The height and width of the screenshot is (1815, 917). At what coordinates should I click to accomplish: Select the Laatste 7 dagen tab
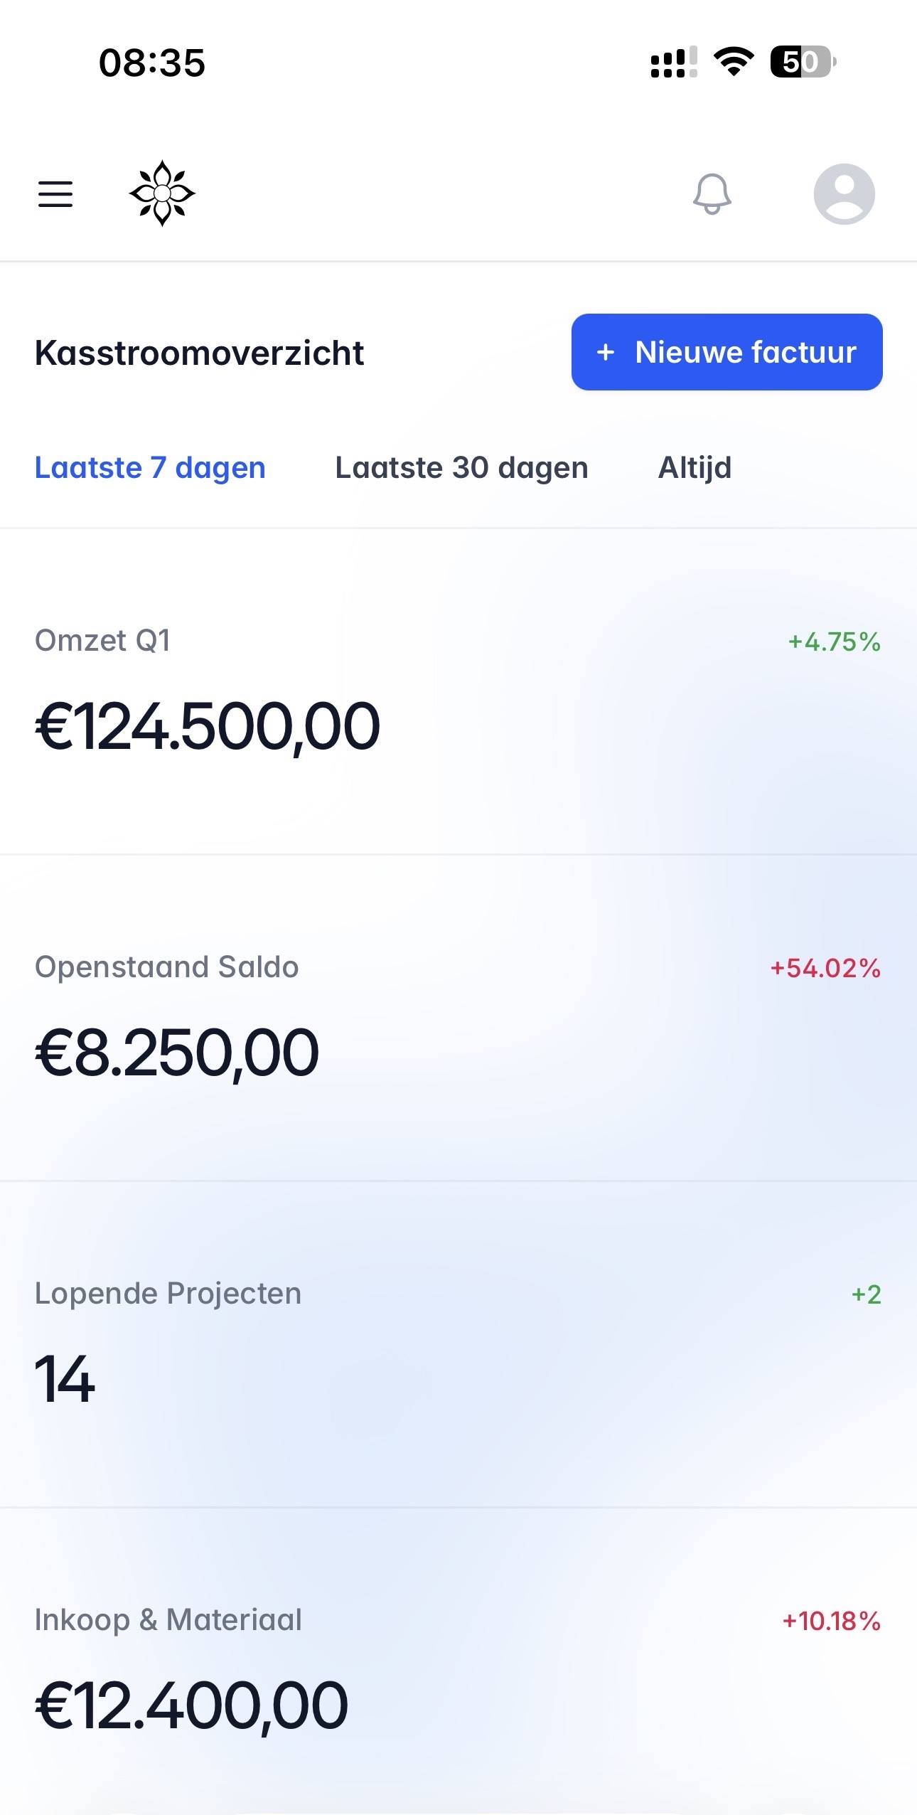[150, 468]
